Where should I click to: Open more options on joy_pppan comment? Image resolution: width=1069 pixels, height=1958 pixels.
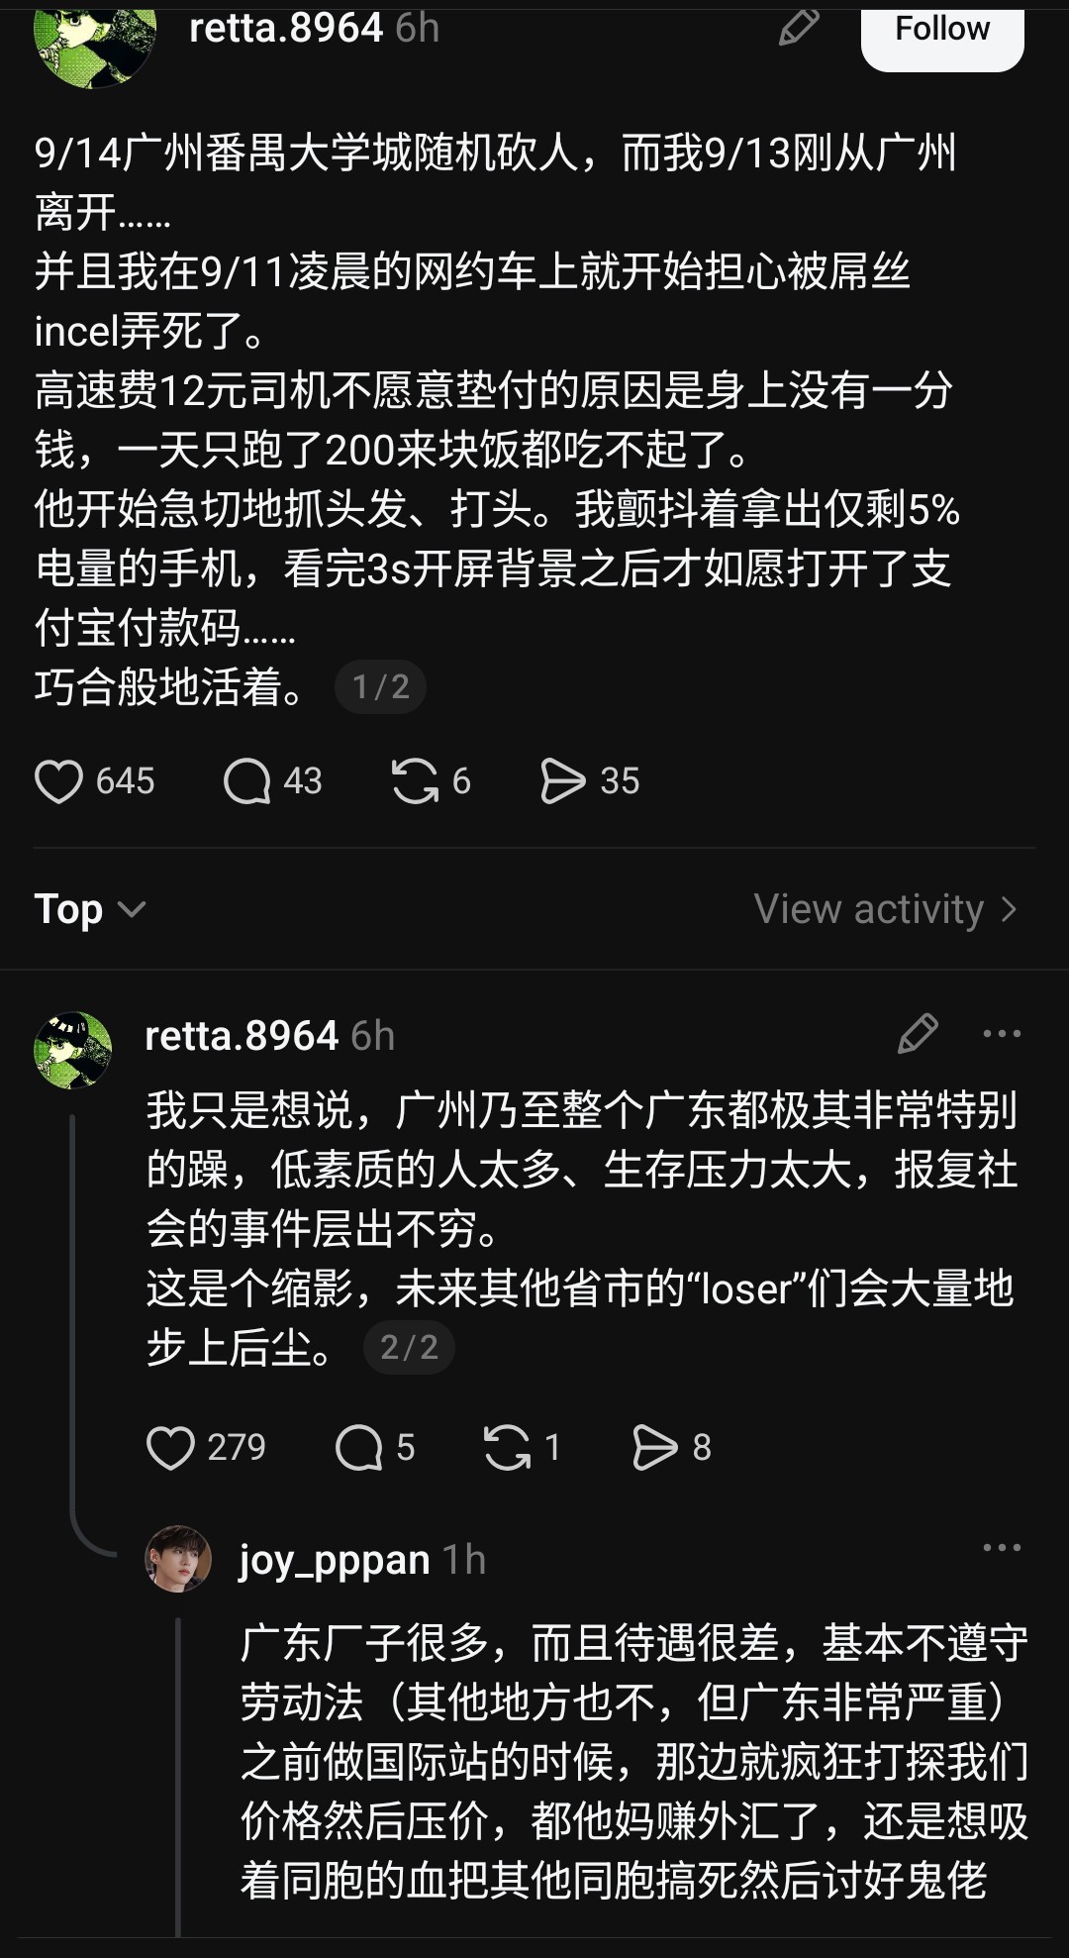click(1002, 1547)
